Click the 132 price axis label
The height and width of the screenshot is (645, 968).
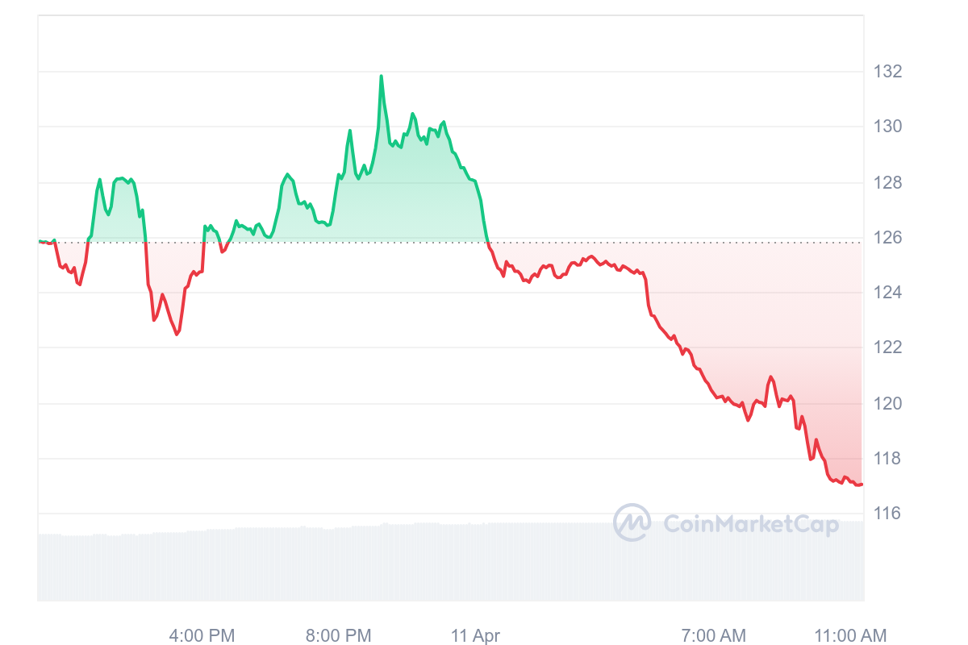(887, 72)
